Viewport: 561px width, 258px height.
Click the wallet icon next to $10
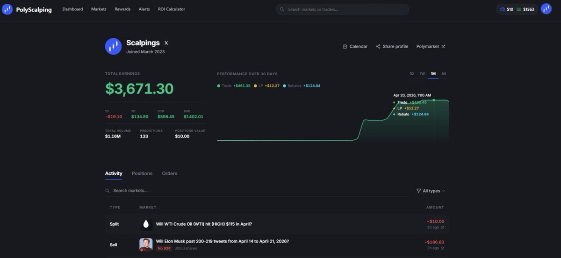(503, 9)
